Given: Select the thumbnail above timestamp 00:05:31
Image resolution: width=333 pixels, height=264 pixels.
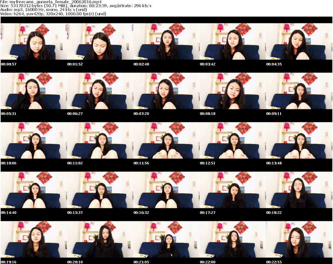Looking at the screenshot, I should click(34, 91).
